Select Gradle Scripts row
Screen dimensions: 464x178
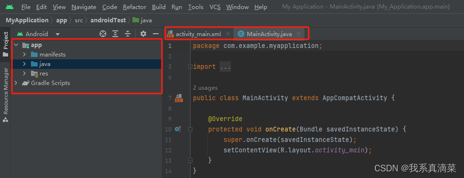click(86, 83)
